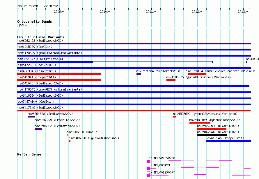Select the blue nsv613945 variant bar
The width and height of the screenshot is (259, 179).
tap(228, 141)
